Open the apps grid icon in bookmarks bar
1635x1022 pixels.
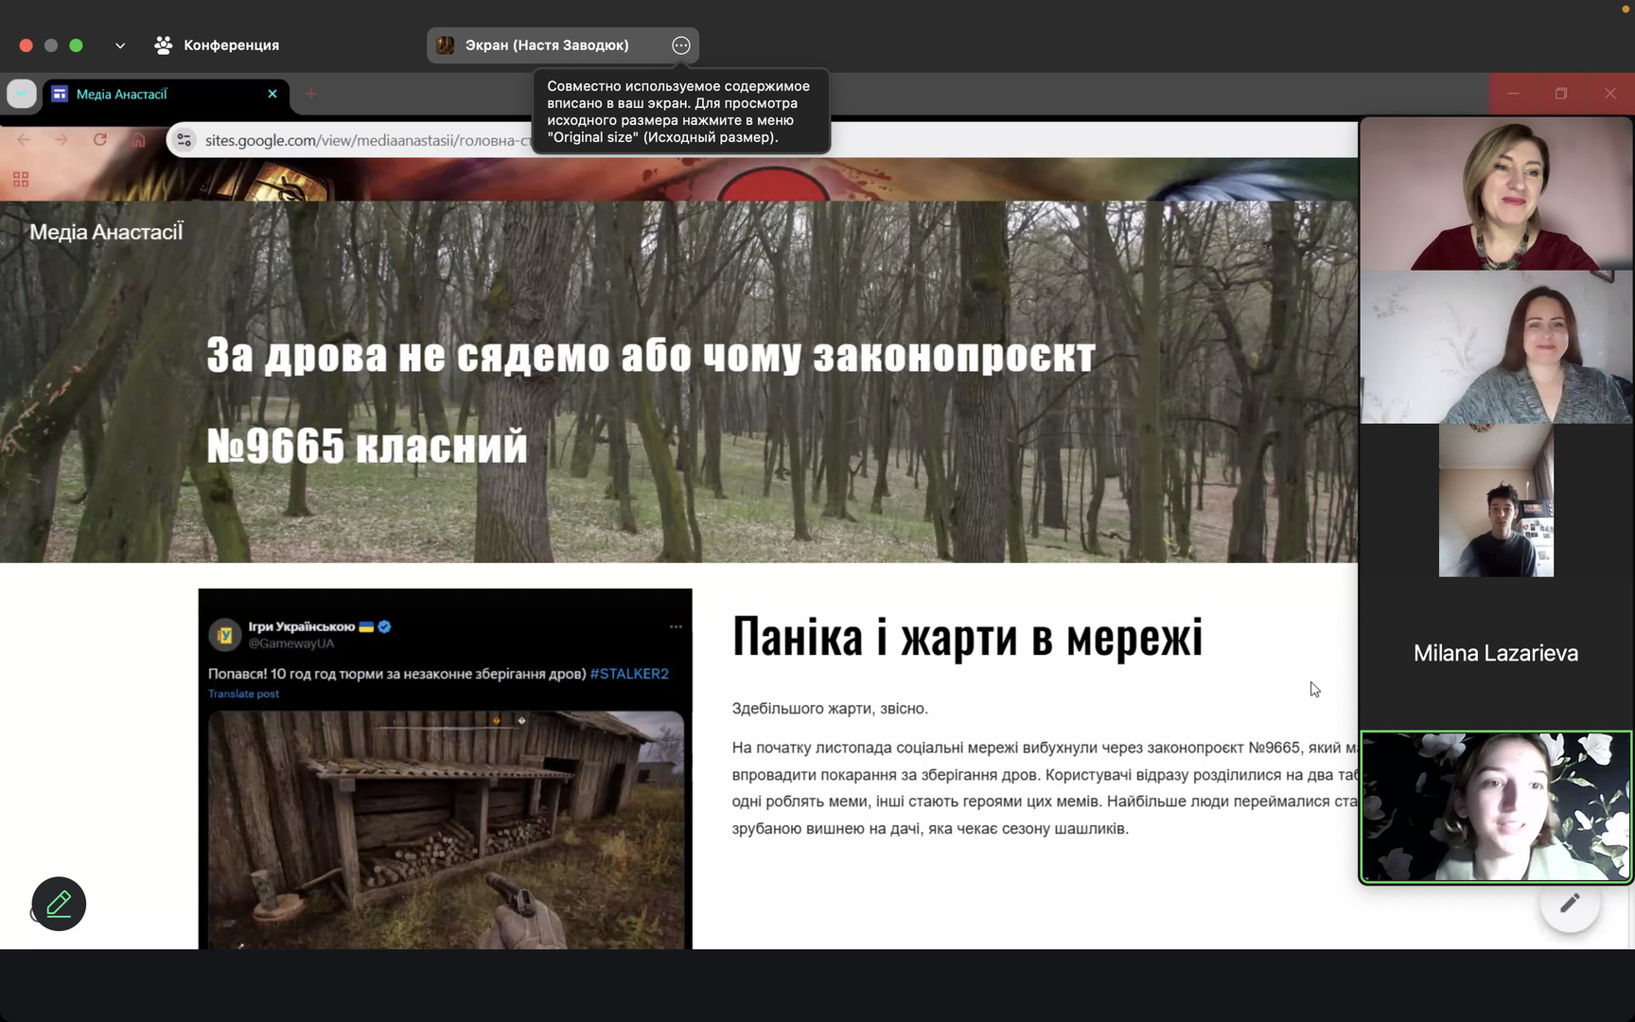coord(21,180)
